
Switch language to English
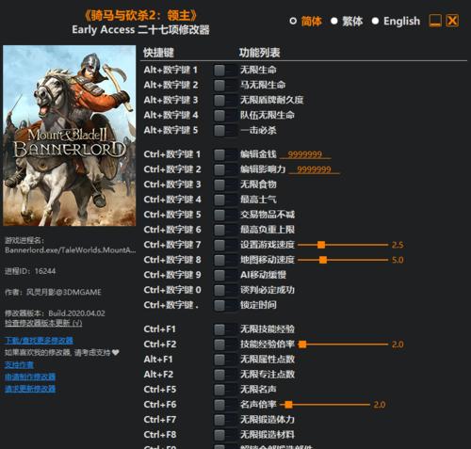pyautogui.click(x=396, y=21)
